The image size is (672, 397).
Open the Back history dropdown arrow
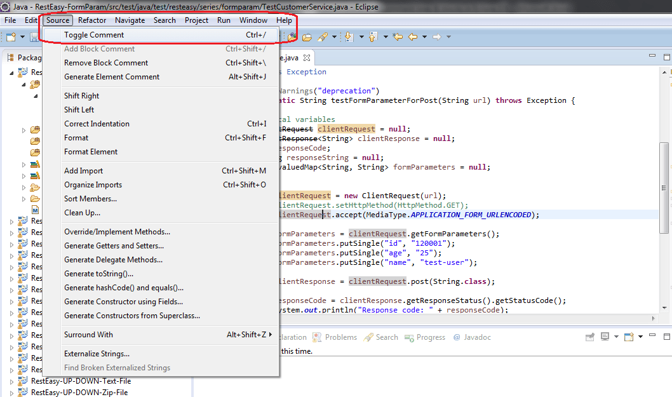[x=425, y=37]
